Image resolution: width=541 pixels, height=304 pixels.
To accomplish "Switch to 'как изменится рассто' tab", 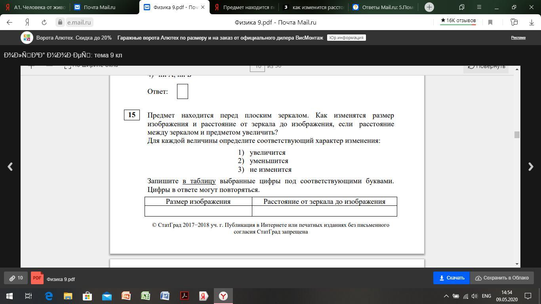I will coord(314,7).
